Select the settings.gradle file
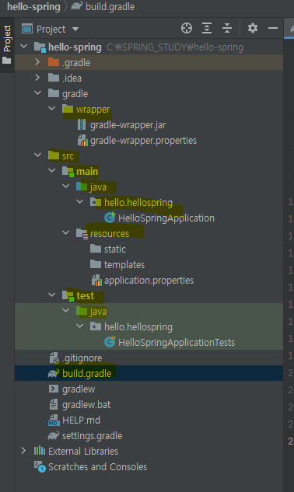 click(92, 435)
